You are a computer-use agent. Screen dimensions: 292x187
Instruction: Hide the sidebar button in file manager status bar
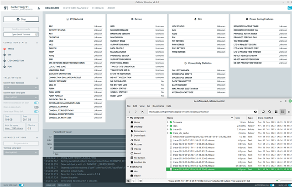[141, 181]
